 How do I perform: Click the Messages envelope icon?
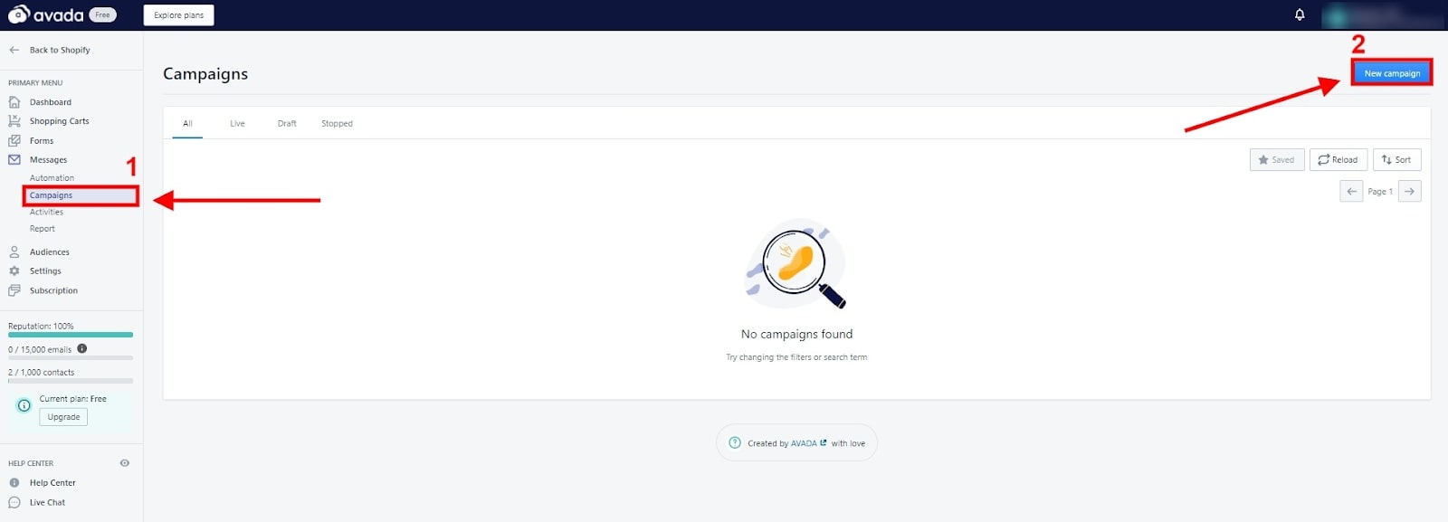tap(14, 160)
